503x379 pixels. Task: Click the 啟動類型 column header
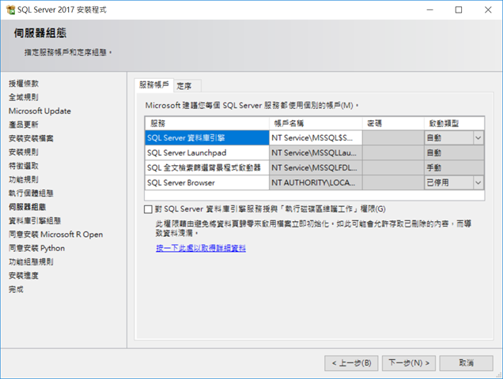coord(454,123)
